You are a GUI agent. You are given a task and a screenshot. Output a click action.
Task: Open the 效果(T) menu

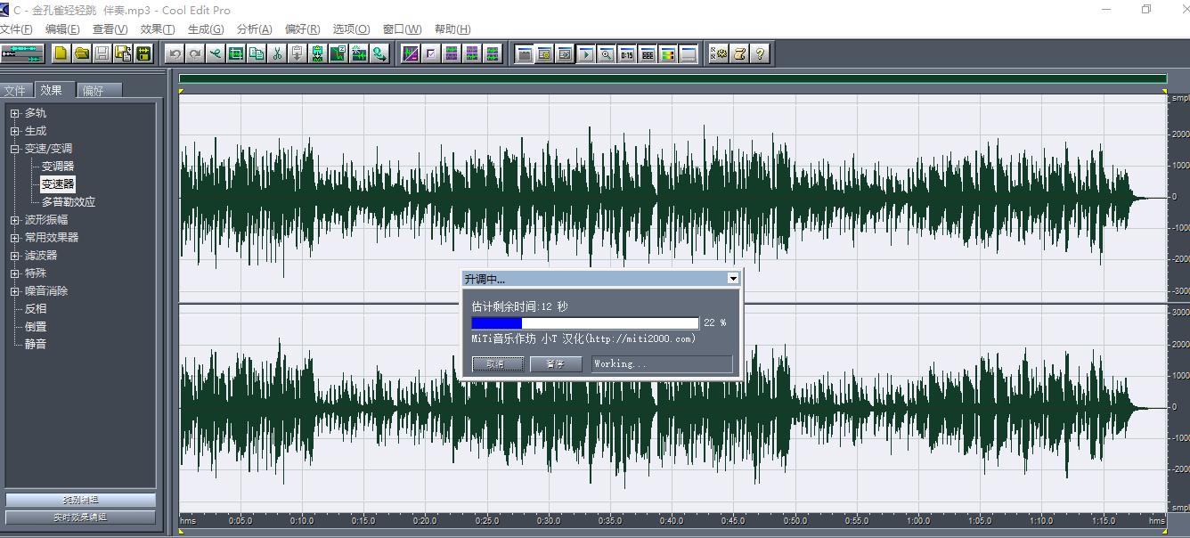pyautogui.click(x=158, y=29)
